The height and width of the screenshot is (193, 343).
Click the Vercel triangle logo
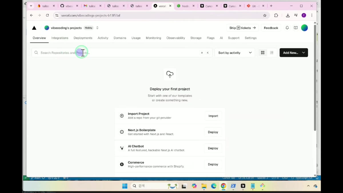tap(34, 28)
